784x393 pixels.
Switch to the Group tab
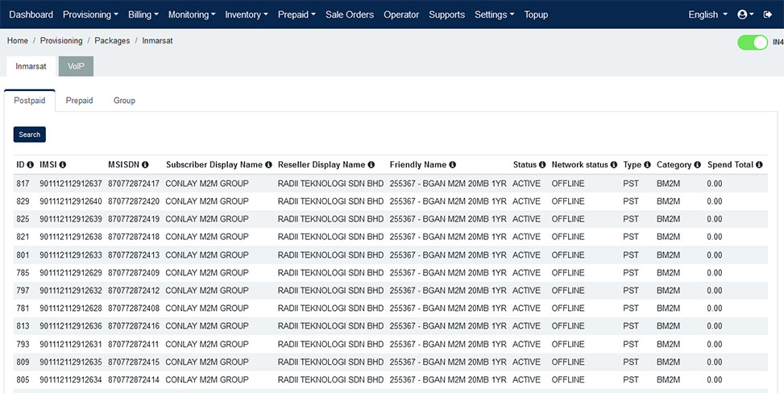point(124,101)
